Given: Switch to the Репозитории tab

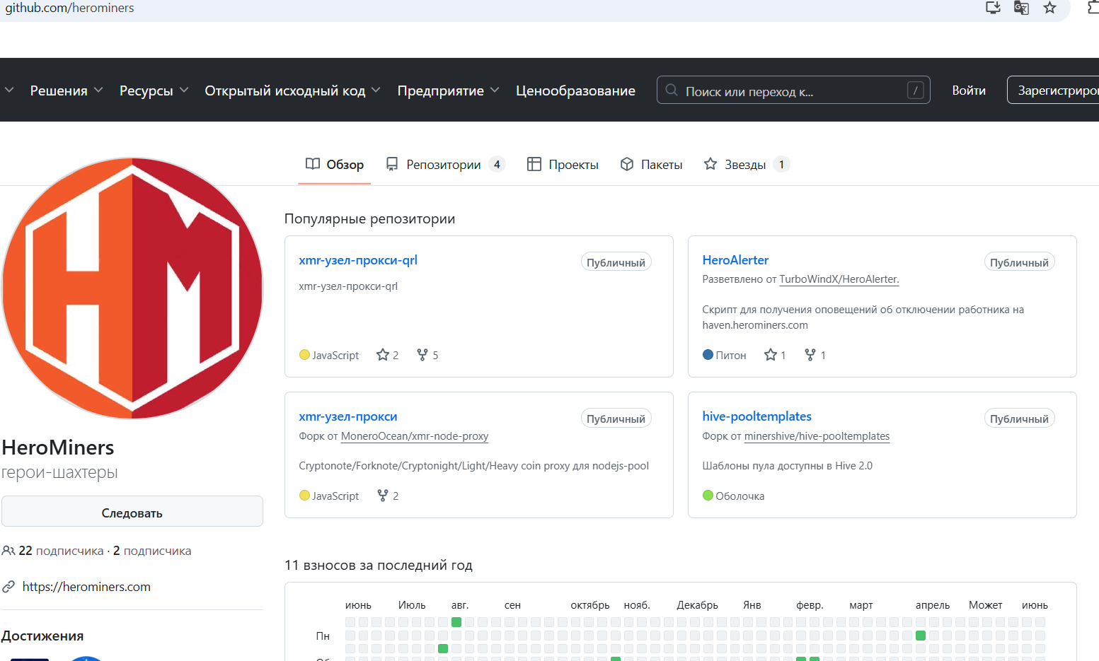Looking at the screenshot, I should click(445, 165).
